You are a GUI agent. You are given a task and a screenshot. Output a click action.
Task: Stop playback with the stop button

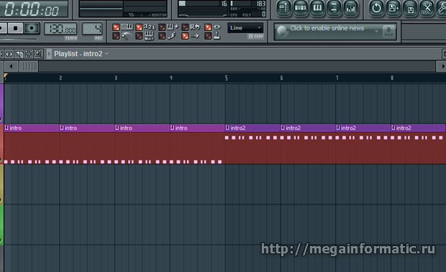[x=16, y=28]
